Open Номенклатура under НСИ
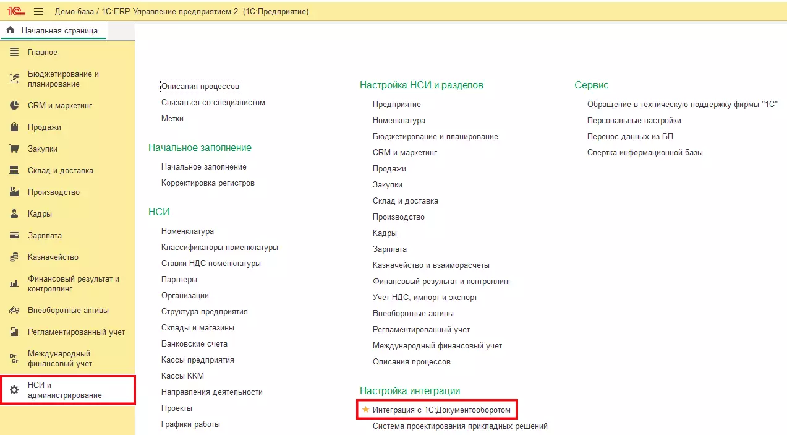This screenshot has height=435, width=787. click(187, 231)
